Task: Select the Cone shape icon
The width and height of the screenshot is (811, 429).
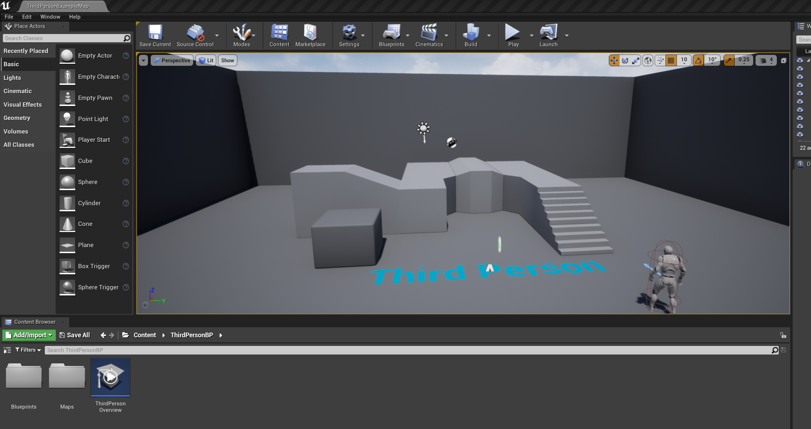Action: 67,224
